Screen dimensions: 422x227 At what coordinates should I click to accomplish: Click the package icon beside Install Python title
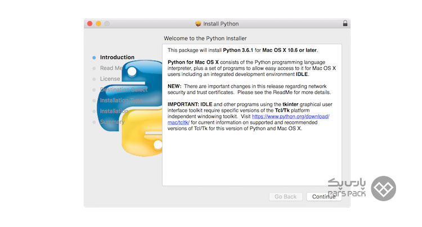pyautogui.click(x=198, y=24)
